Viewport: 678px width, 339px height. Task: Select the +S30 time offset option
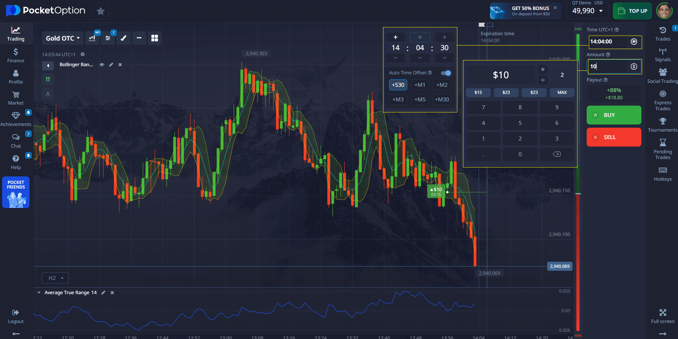(398, 85)
